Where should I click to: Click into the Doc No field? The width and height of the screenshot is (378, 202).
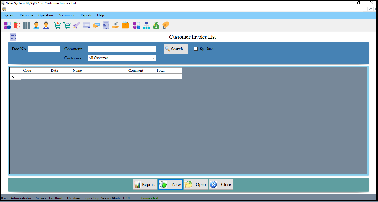point(44,49)
